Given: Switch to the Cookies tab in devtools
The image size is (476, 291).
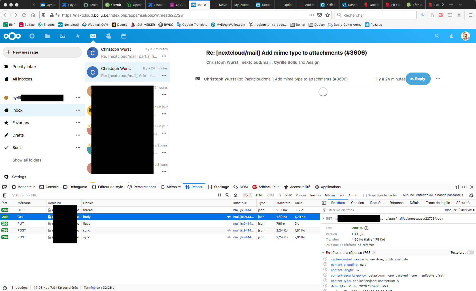Looking at the screenshot, I should pos(357,203).
